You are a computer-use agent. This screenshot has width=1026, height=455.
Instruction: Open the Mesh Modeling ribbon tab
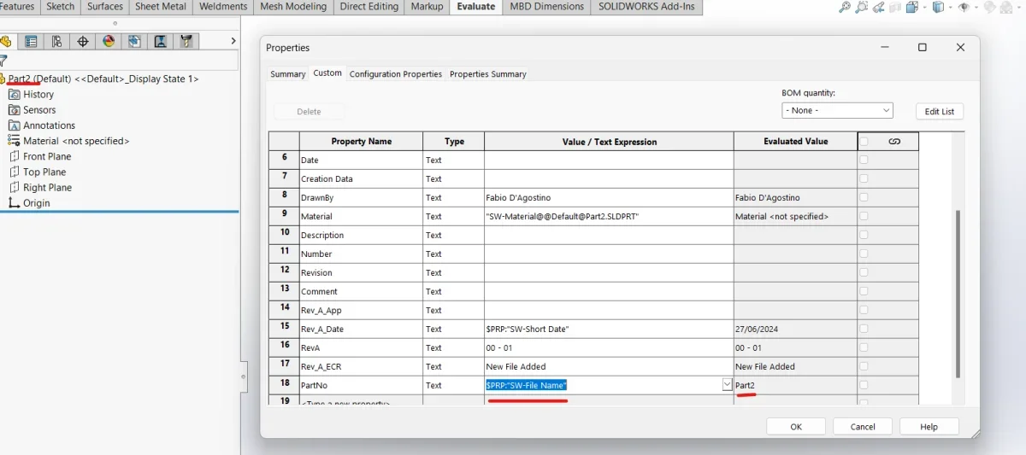(x=293, y=7)
